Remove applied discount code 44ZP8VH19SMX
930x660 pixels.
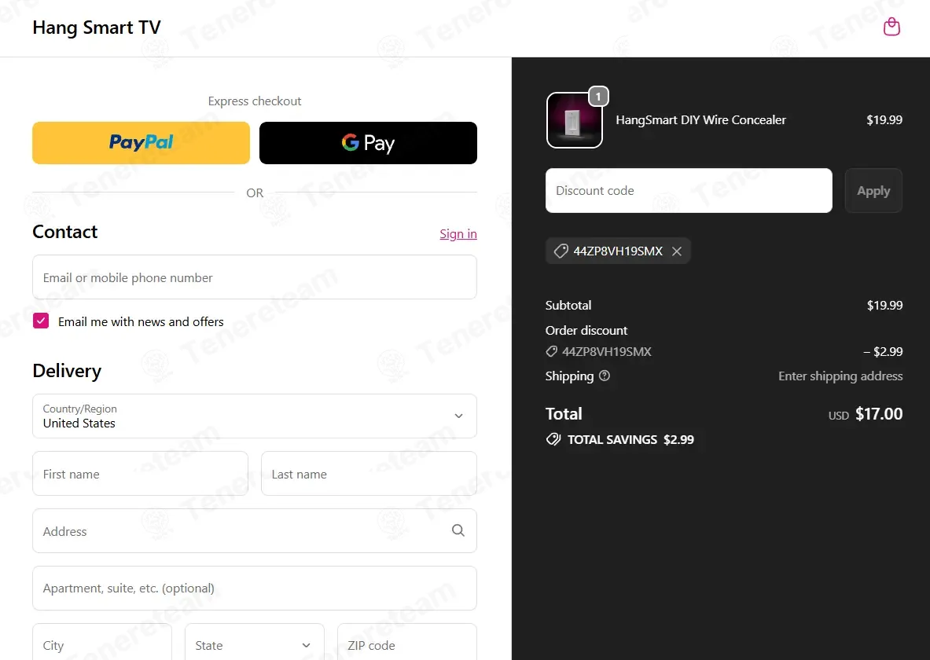point(677,251)
